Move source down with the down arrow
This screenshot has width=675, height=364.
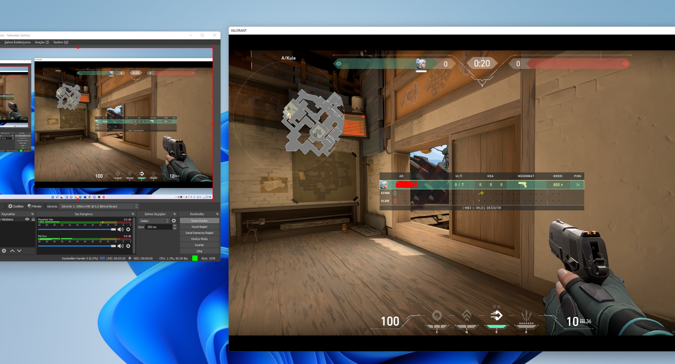pyautogui.click(x=19, y=251)
